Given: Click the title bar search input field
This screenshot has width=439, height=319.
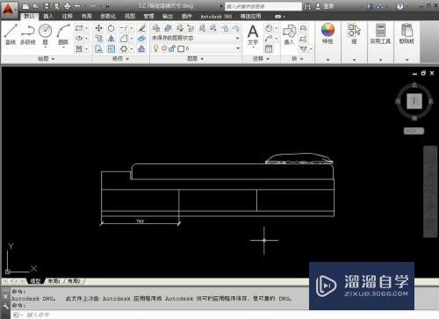Looking at the screenshot, I should 263,6.
